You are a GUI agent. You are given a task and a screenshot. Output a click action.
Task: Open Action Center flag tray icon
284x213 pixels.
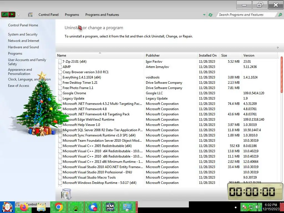[x=244, y=207]
